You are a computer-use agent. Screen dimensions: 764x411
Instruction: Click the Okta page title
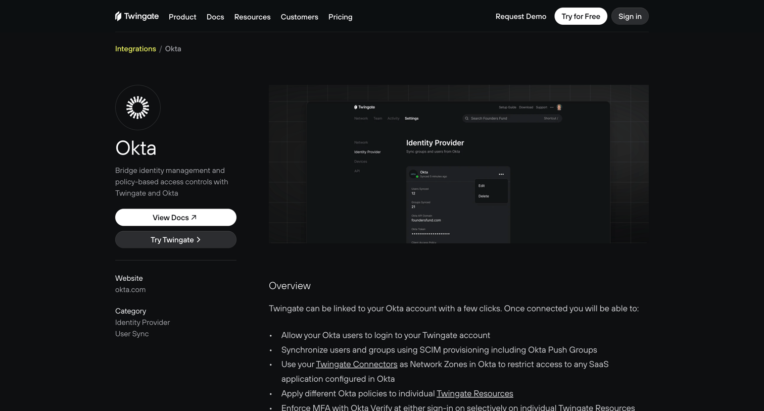click(136, 148)
